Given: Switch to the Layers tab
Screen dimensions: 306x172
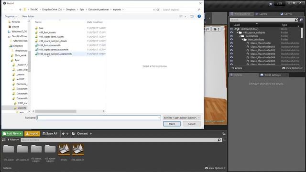Looking at the screenshot, I should click(x=263, y=14).
